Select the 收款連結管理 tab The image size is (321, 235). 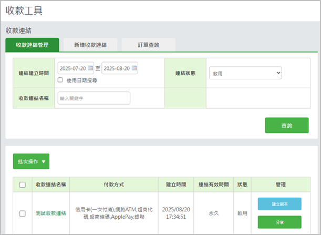tap(32, 45)
